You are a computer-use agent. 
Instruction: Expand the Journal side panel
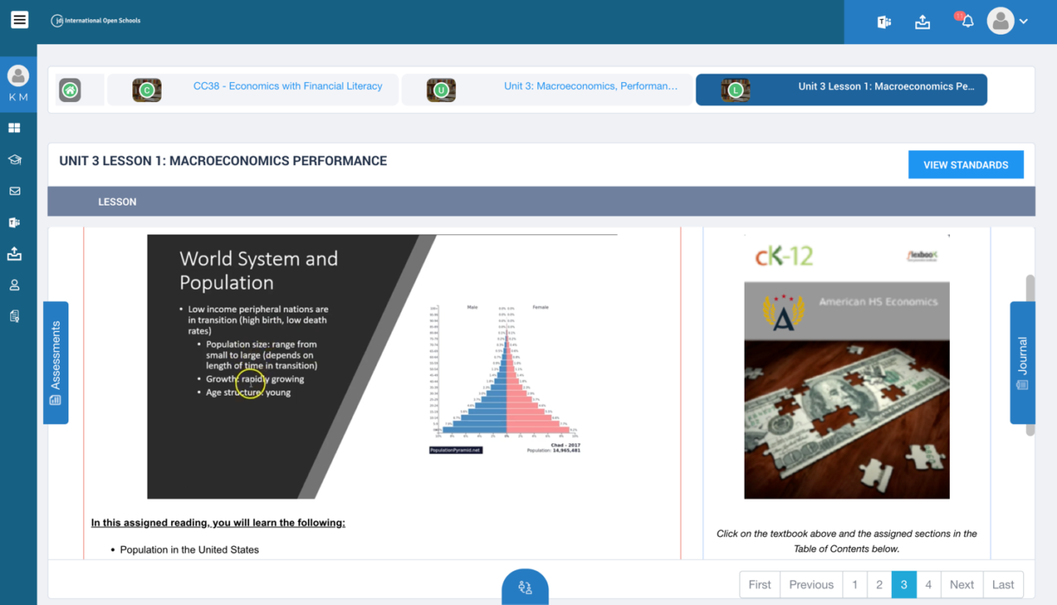coord(1022,362)
